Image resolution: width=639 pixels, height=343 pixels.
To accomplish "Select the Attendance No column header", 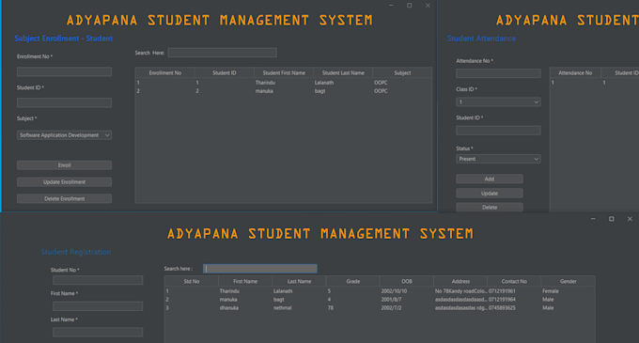I will pos(575,73).
